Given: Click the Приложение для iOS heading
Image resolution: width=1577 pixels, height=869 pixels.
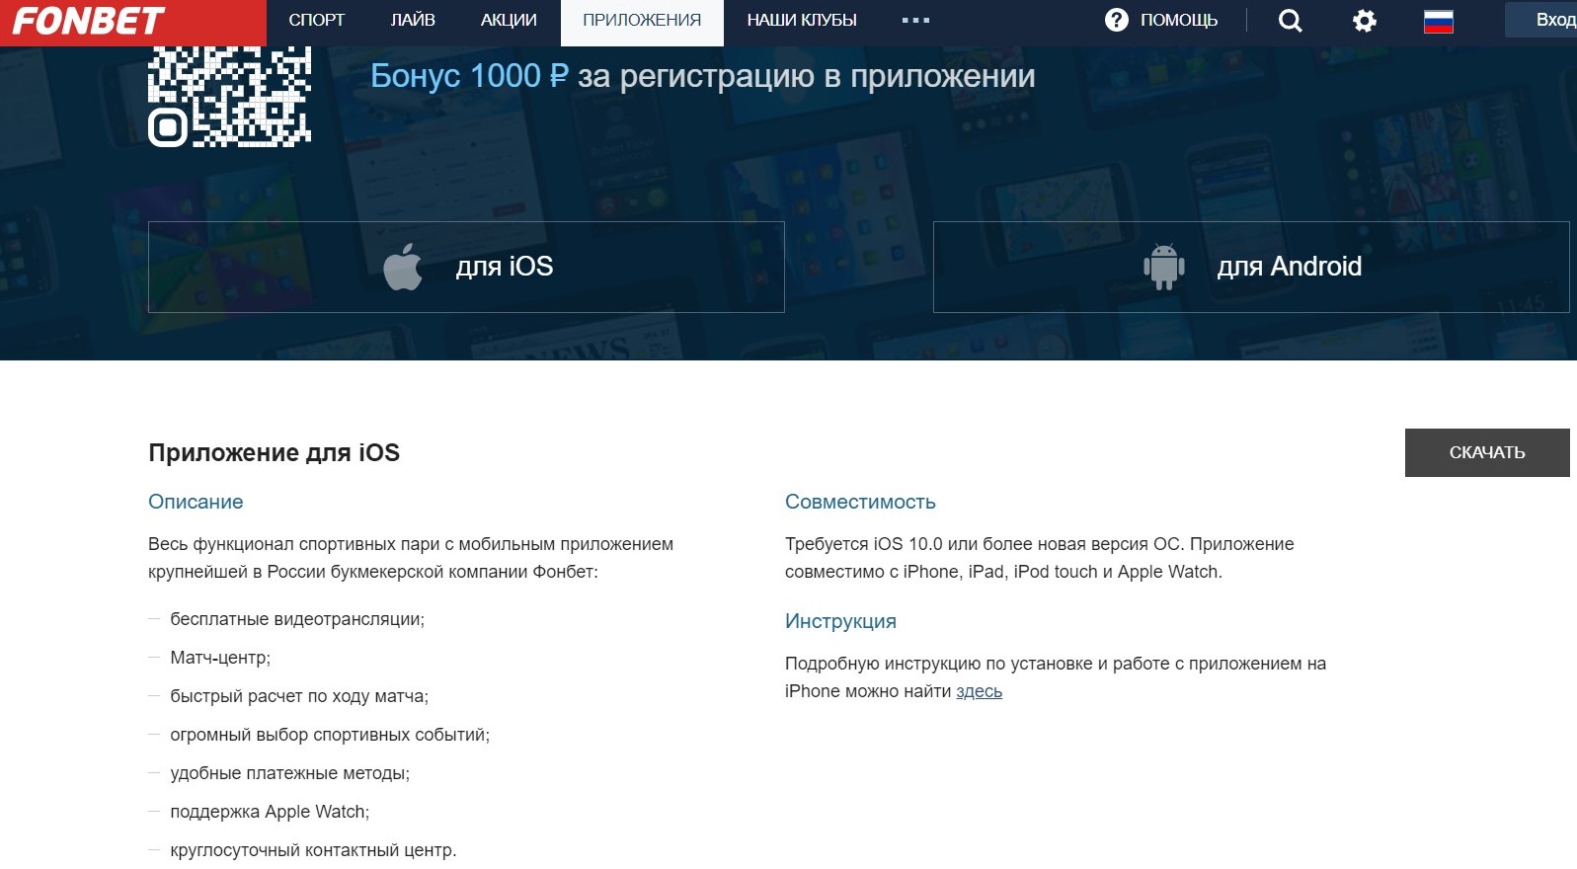Looking at the screenshot, I should click(275, 452).
